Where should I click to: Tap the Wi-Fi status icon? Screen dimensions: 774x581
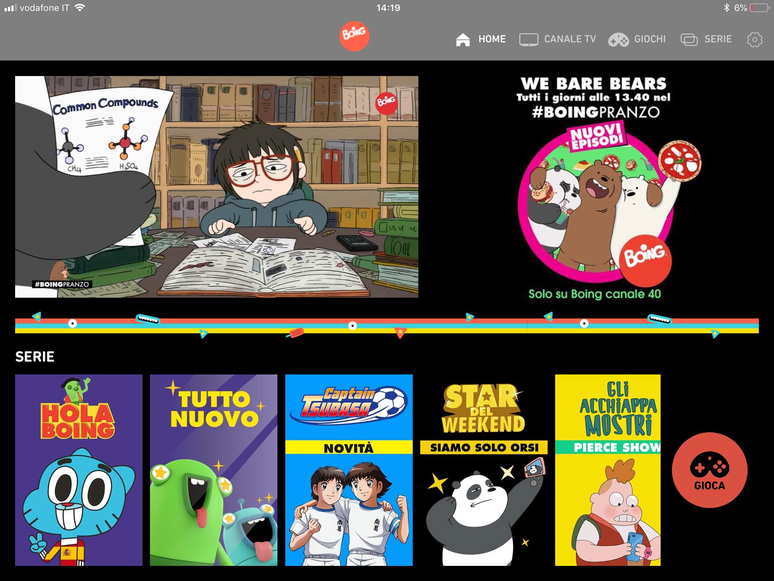click(x=79, y=8)
